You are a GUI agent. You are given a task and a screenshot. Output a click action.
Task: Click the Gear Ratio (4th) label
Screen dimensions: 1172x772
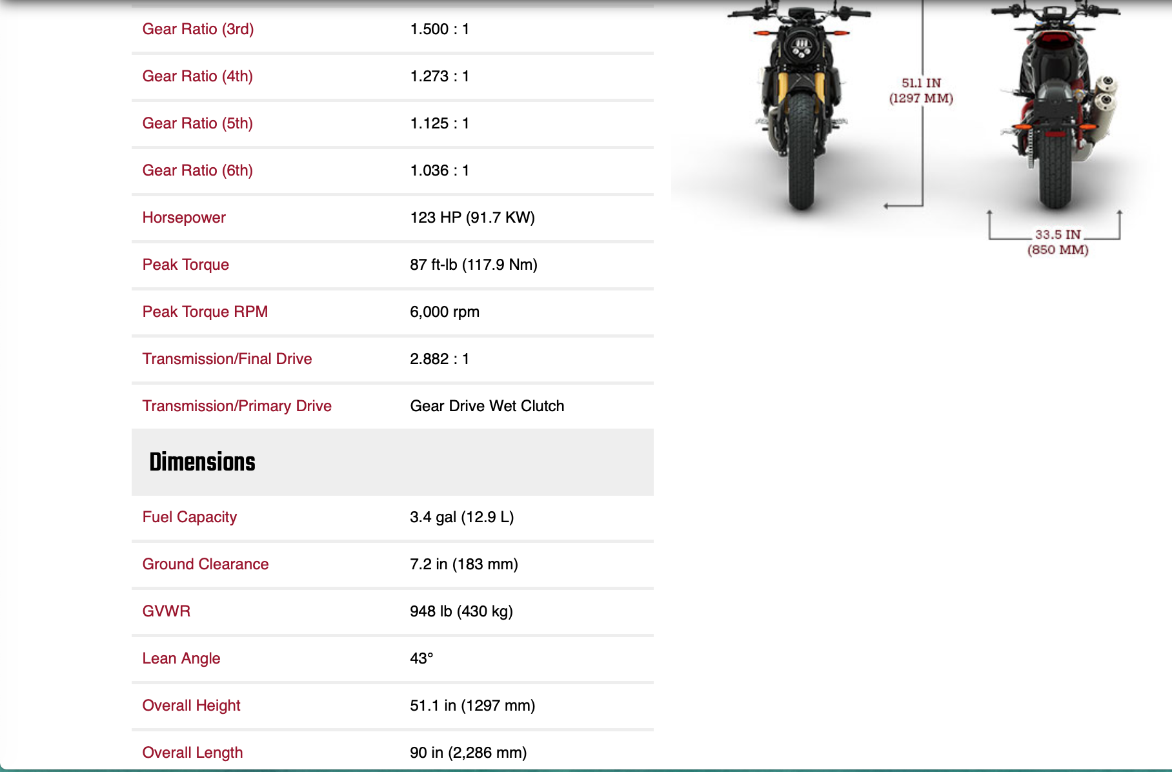[x=197, y=76]
